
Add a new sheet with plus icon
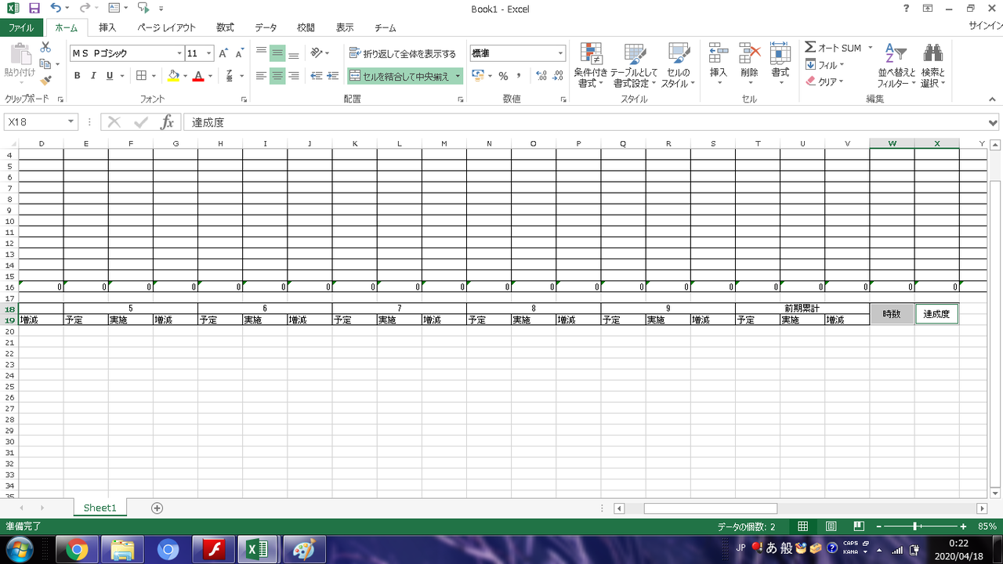pos(157,508)
